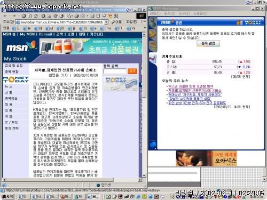
Task: Click the 이동 Go button by the address bar
Action: (x=116, y=22)
